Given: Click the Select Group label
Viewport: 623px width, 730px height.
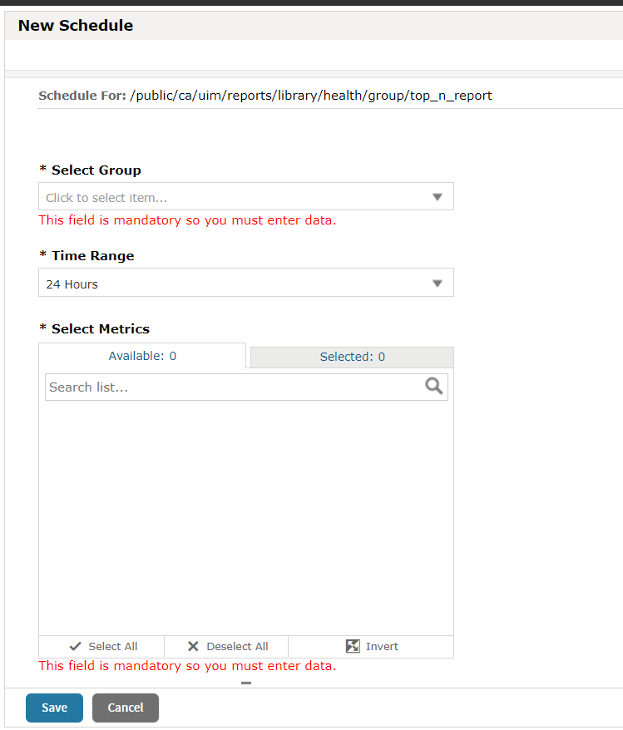Looking at the screenshot, I should pyautogui.click(x=90, y=170).
